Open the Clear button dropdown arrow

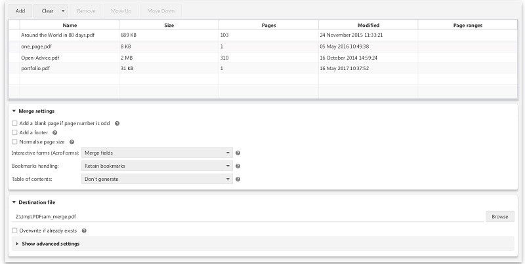pyautogui.click(x=62, y=11)
